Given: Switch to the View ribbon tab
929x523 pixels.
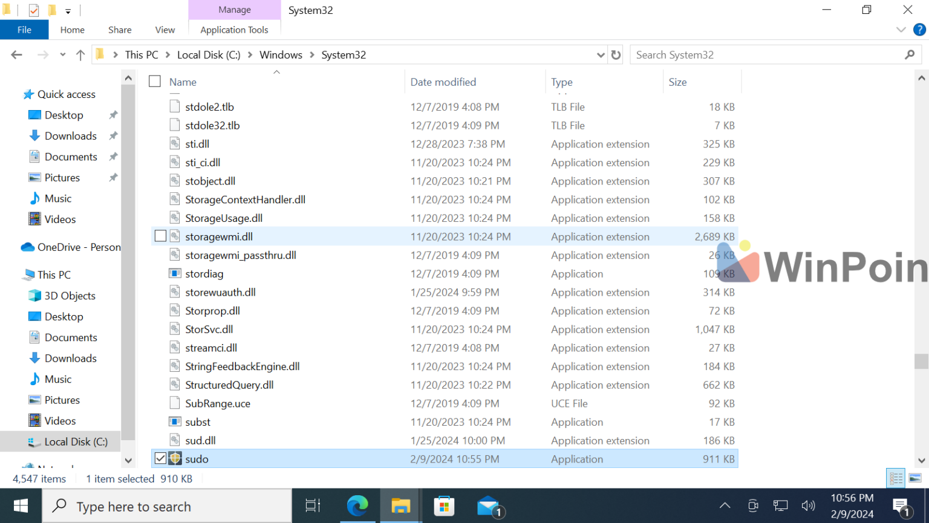Looking at the screenshot, I should (x=165, y=29).
